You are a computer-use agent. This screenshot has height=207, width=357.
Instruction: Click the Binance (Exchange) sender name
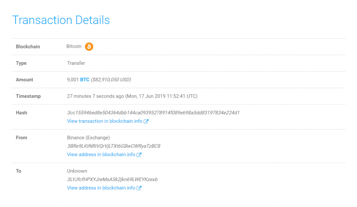(88, 138)
